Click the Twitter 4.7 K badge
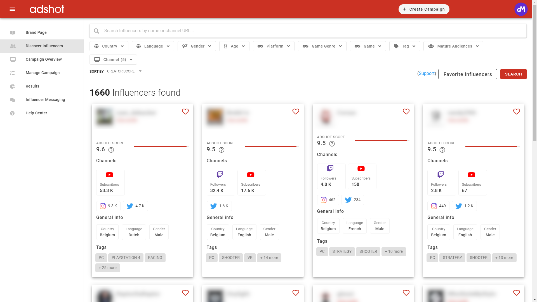 pos(135,206)
